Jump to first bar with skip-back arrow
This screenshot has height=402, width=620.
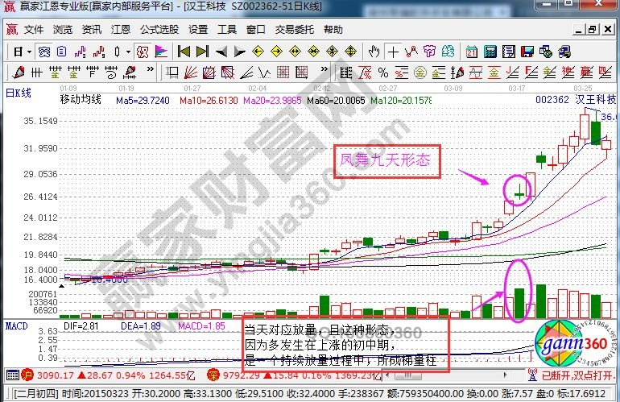pos(184,51)
